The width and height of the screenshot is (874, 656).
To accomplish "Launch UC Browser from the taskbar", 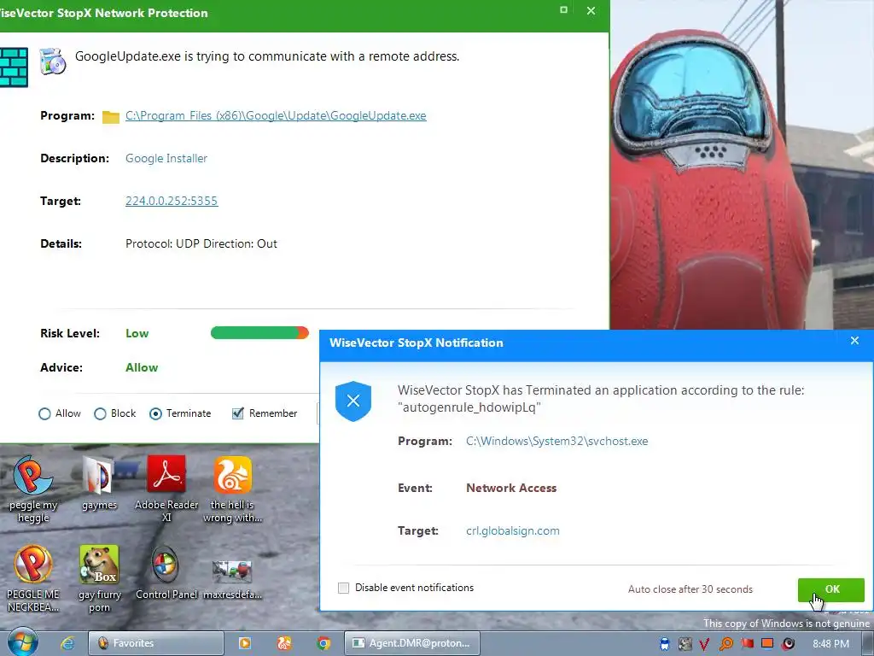I will coord(284,643).
